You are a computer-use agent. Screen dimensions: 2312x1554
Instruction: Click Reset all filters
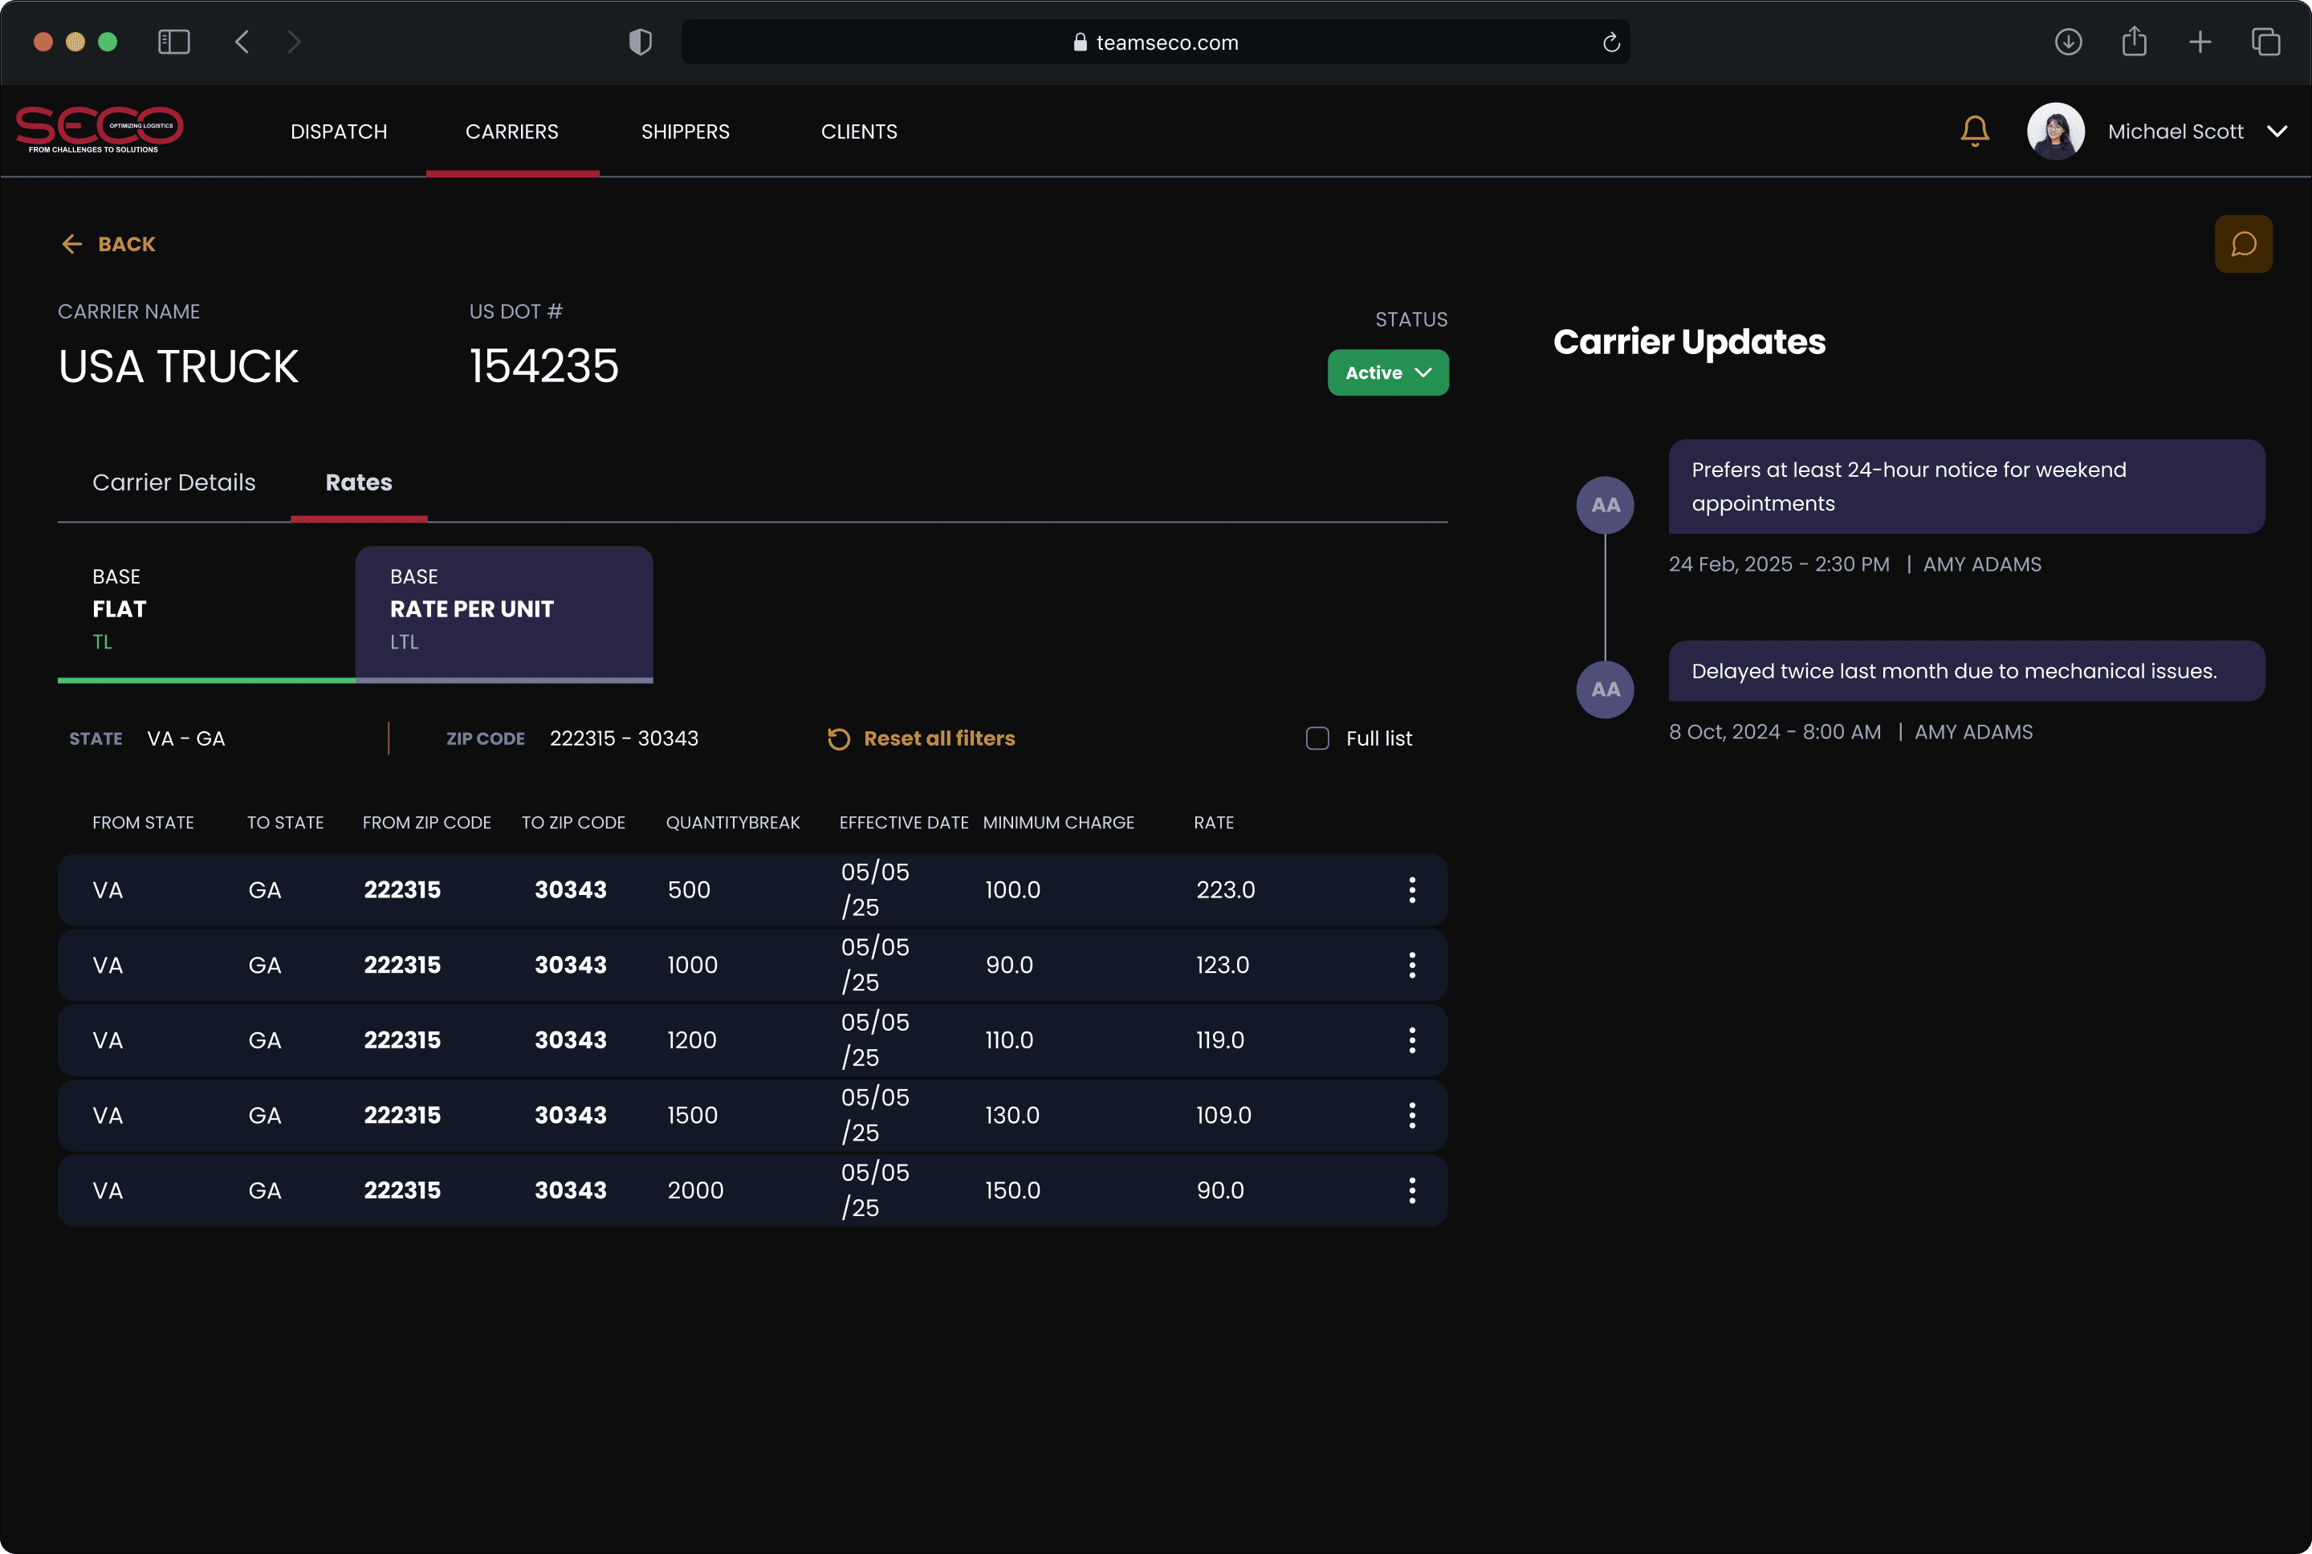[922, 738]
